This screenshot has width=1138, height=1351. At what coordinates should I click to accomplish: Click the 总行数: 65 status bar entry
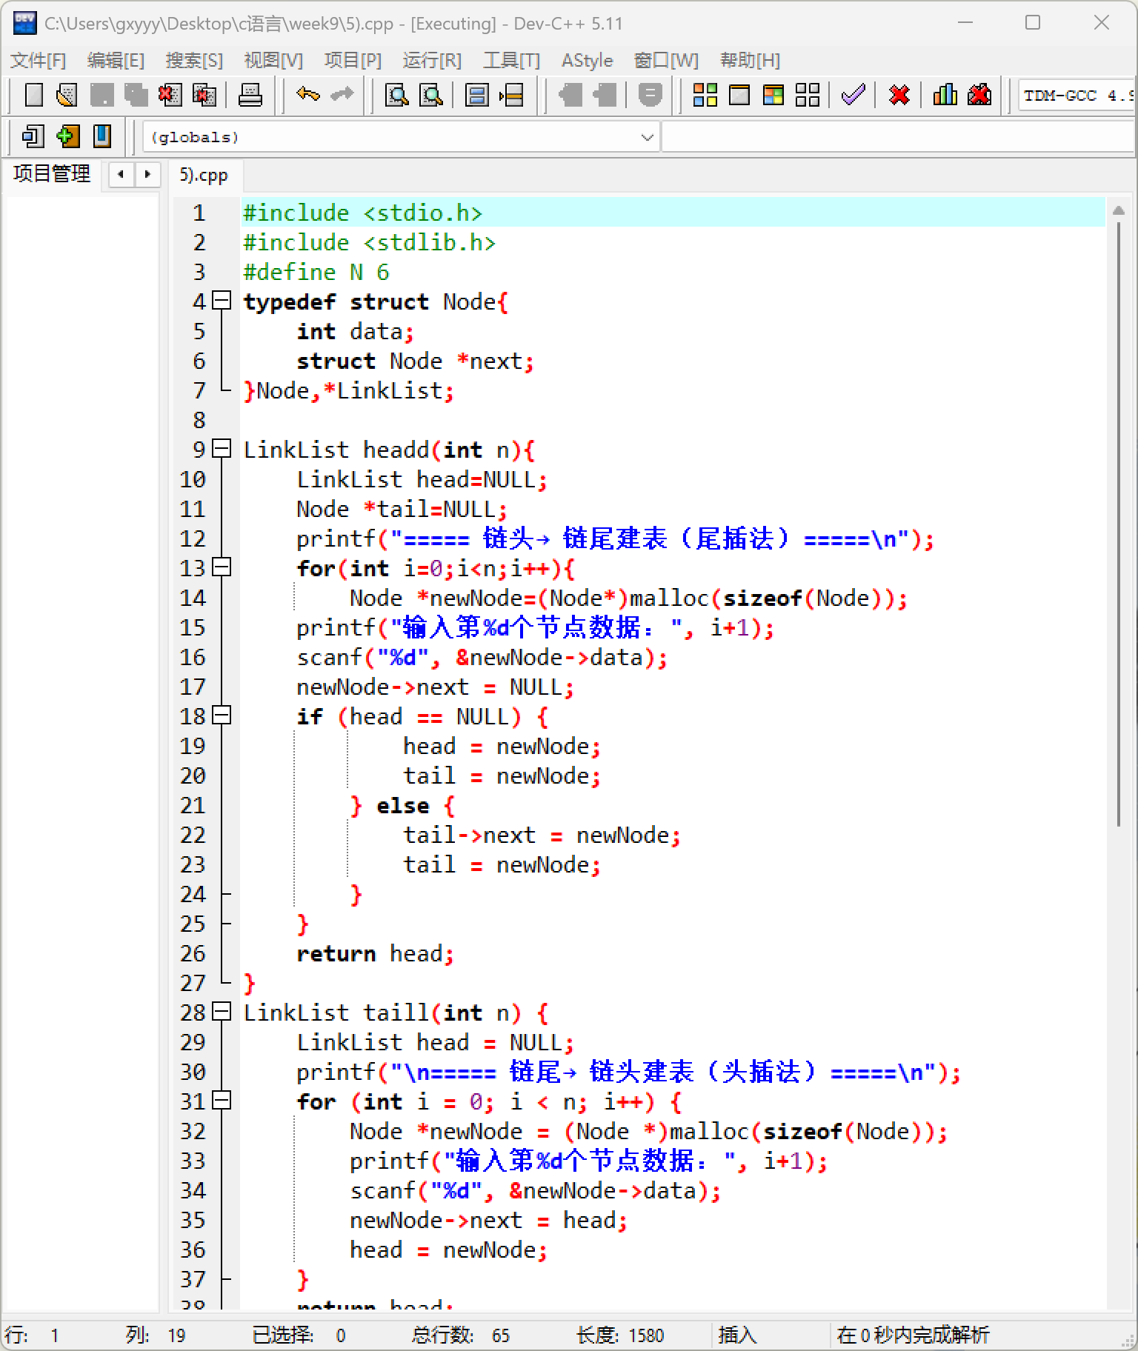pyautogui.click(x=461, y=1335)
